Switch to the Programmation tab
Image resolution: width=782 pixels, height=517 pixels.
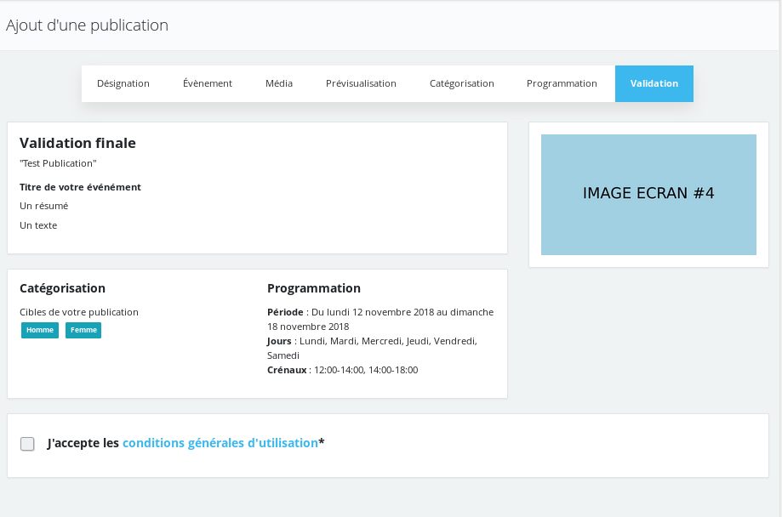pos(562,83)
